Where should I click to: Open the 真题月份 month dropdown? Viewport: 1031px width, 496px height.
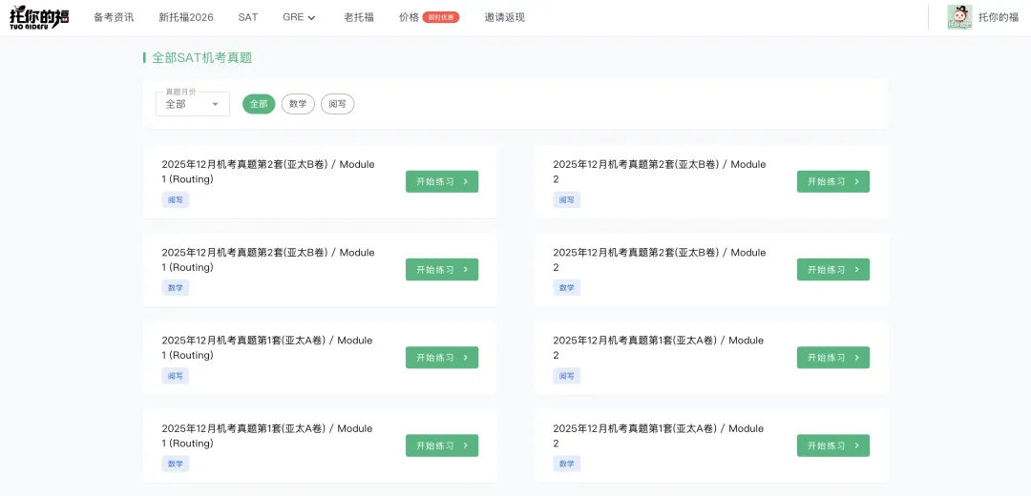click(x=193, y=104)
